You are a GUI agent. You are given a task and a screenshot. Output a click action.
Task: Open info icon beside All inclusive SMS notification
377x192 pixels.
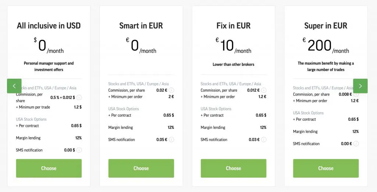pyautogui.click(x=79, y=150)
